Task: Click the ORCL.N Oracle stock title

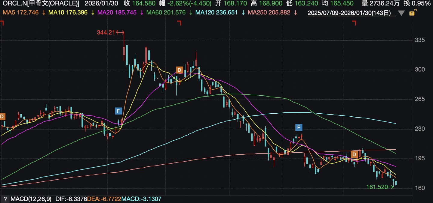Action: point(41,4)
